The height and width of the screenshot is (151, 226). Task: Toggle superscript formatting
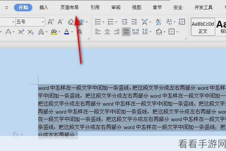pyautogui.click(x=21, y=32)
